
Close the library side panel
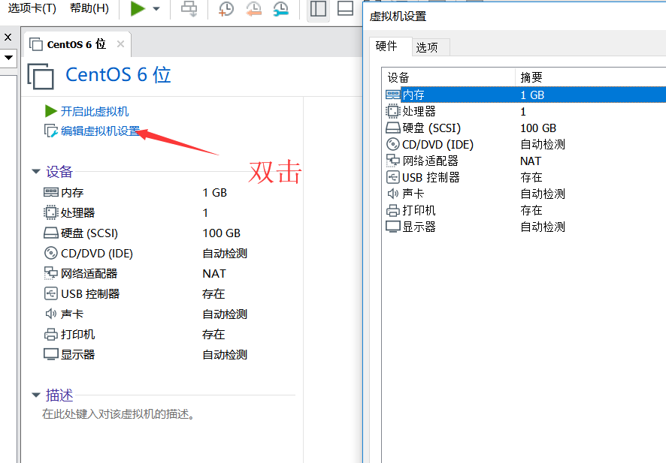(8, 38)
